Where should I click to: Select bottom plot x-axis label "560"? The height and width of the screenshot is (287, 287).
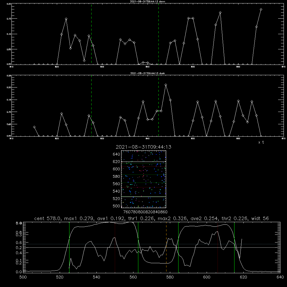[133, 277]
